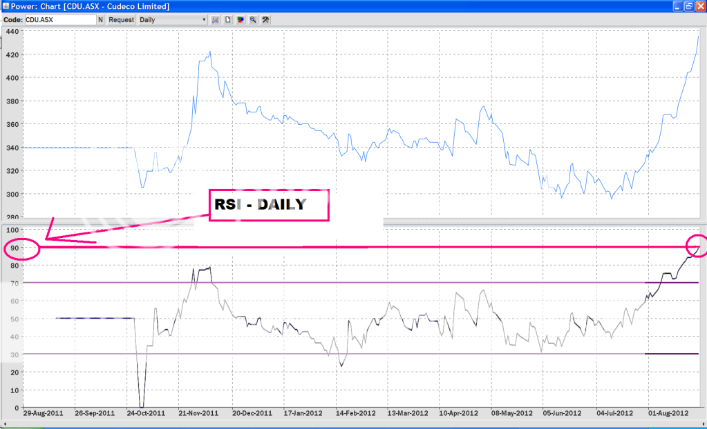
Task: Click the '10-Apr-2012' date label on the axis
Action: 458,413
